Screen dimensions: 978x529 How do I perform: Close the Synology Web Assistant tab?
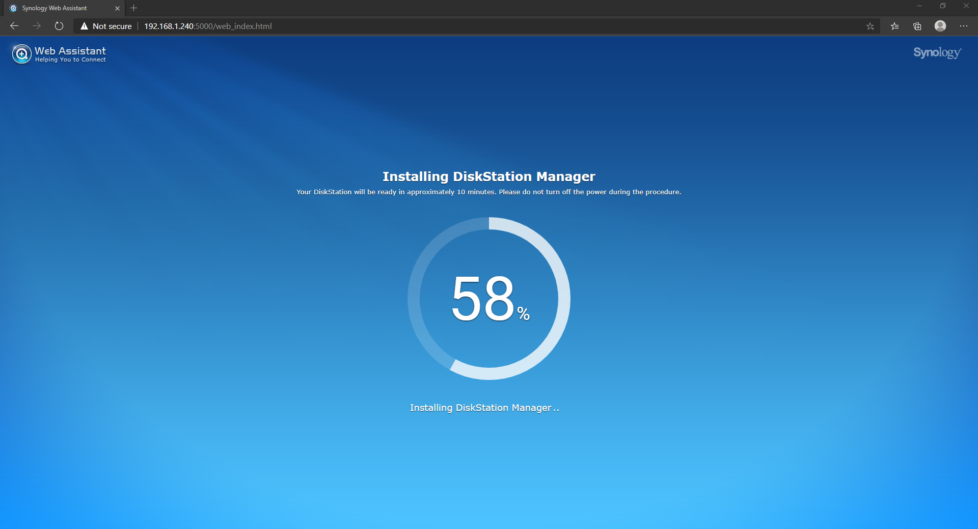click(117, 8)
